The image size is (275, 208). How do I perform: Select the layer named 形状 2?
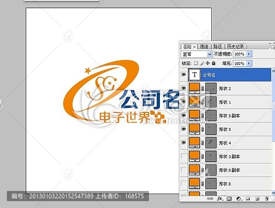[x=225, y=89]
